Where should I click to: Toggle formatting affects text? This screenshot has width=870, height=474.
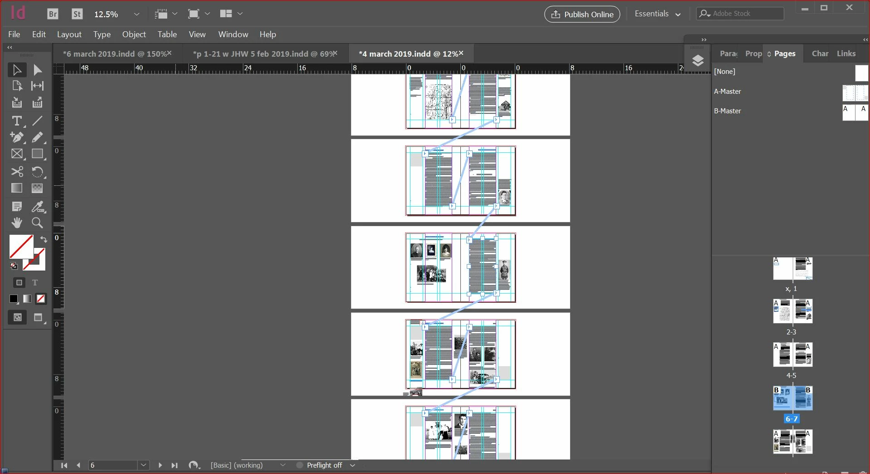pos(35,283)
